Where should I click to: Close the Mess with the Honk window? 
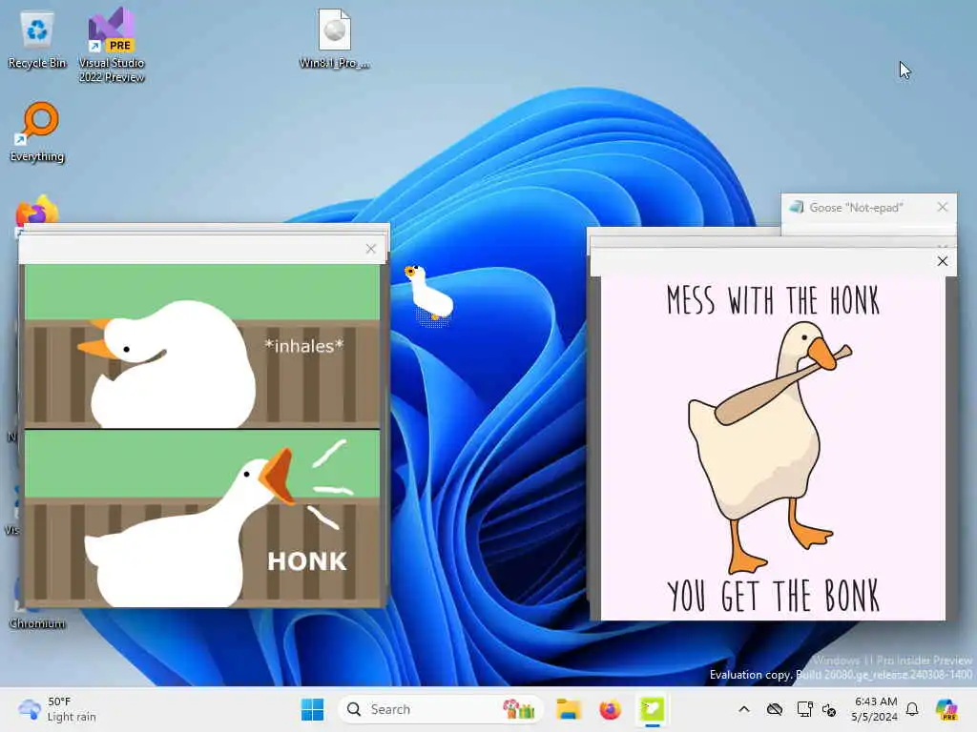point(942,261)
